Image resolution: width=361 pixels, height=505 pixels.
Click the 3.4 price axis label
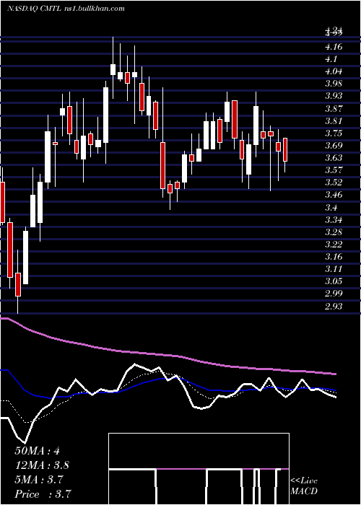[x=331, y=208]
